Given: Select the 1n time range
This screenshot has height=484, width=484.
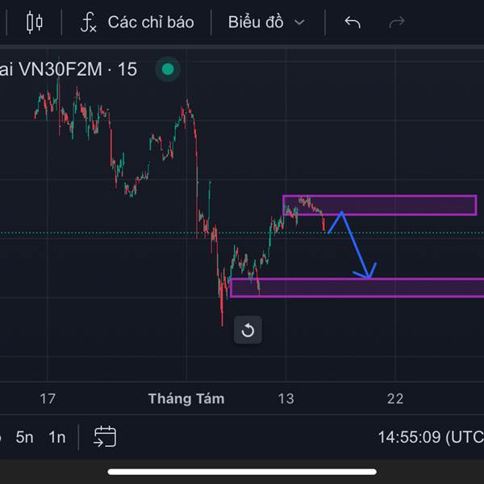Looking at the screenshot, I should pyautogui.click(x=57, y=437).
